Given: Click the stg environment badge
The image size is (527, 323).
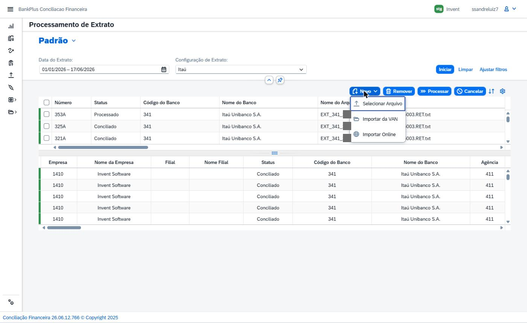Looking at the screenshot, I should [439, 9].
